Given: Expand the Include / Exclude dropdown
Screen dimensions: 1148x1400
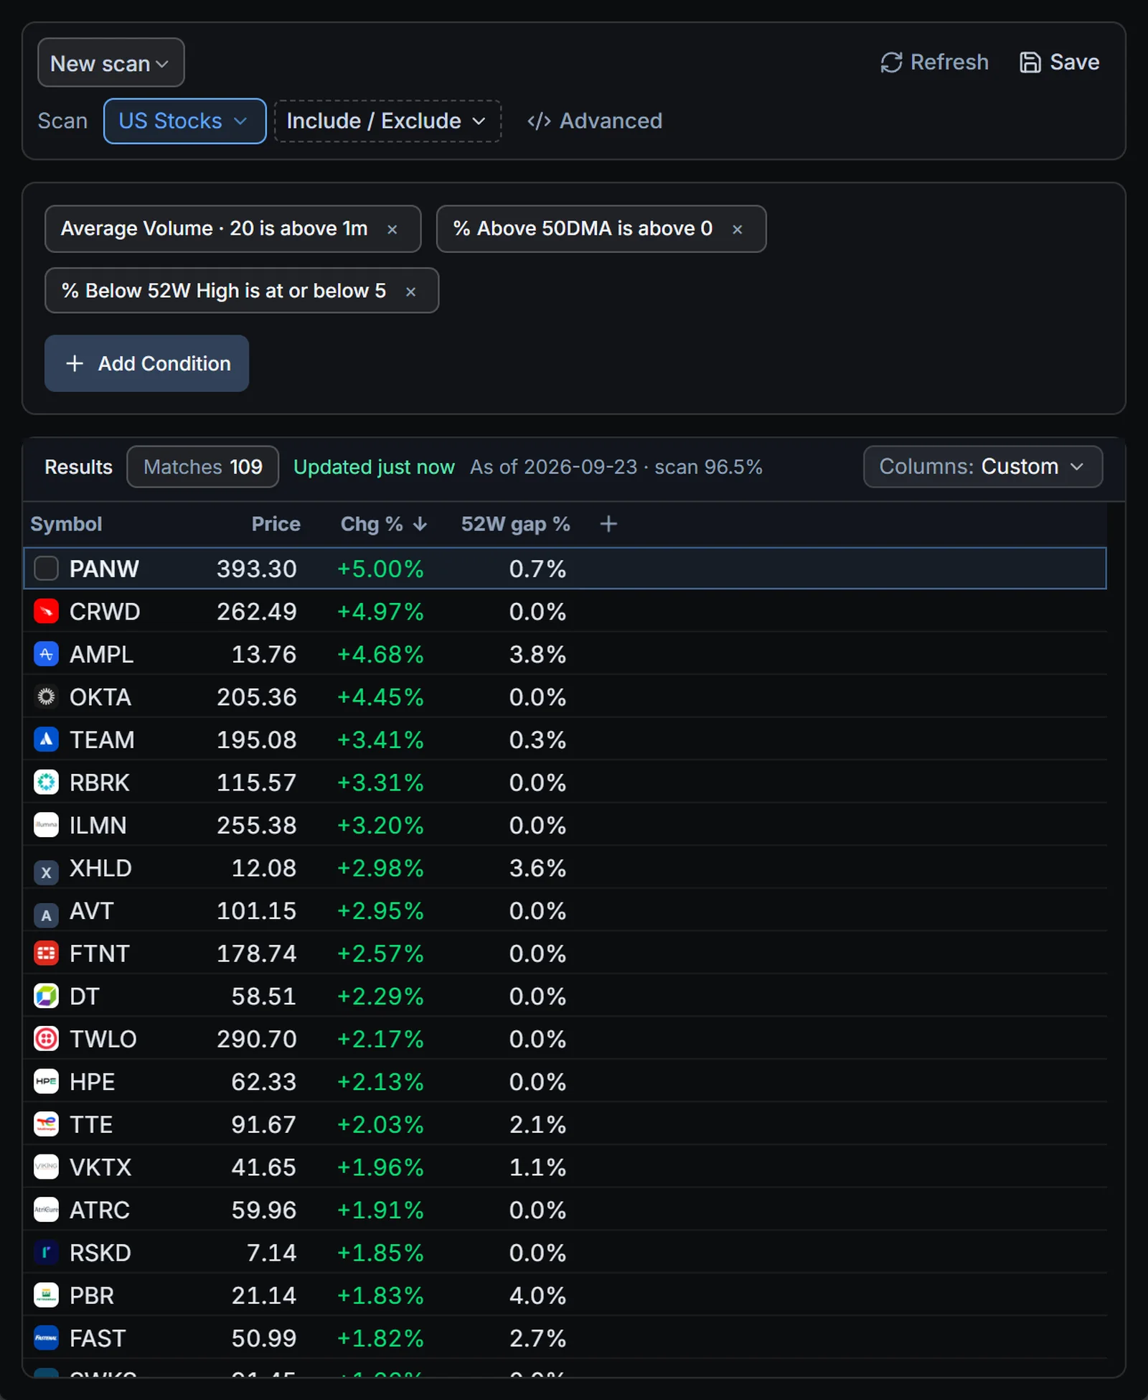Looking at the screenshot, I should (x=387, y=121).
